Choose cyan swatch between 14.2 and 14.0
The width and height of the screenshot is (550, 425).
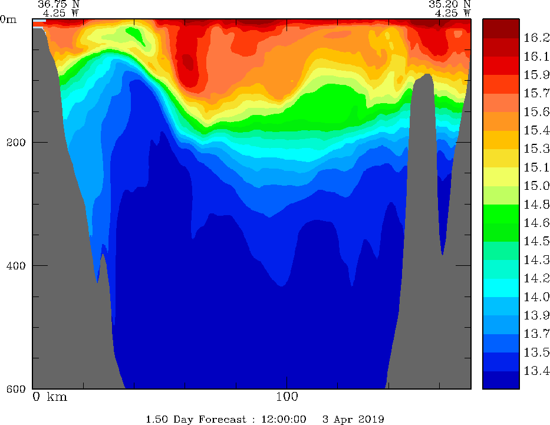click(x=501, y=288)
